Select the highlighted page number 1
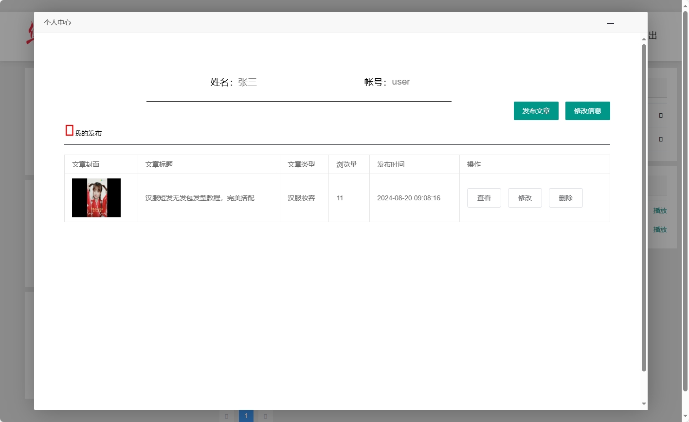 coord(246,416)
